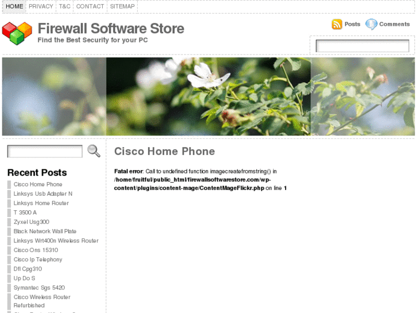Screen dimensions: 417x313
Task: Open recent post Cisco Home Phone
Action: [x=38, y=184]
